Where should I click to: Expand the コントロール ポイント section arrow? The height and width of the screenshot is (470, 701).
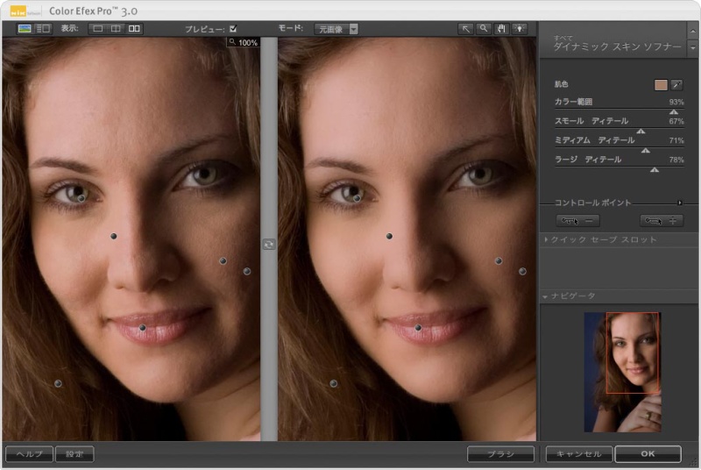coord(680,203)
